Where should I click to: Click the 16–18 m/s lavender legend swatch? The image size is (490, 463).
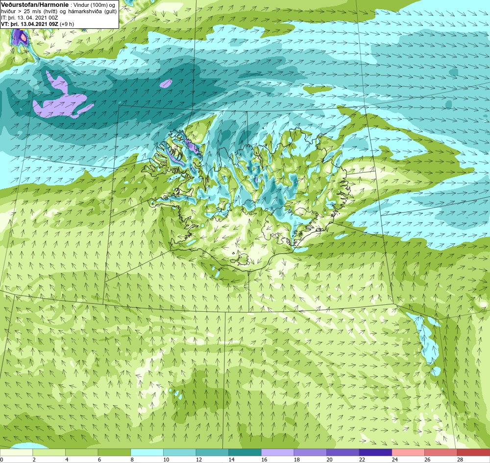click(277, 452)
